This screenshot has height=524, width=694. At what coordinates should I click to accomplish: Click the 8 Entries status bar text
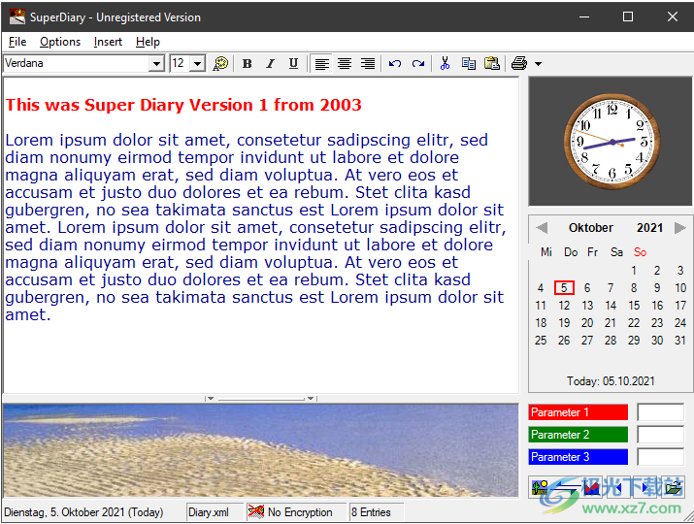coord(371,512)
